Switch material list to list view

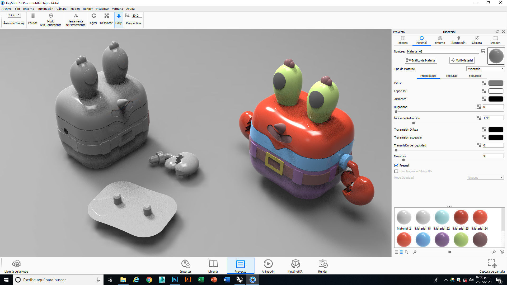[x=397, y=252]
